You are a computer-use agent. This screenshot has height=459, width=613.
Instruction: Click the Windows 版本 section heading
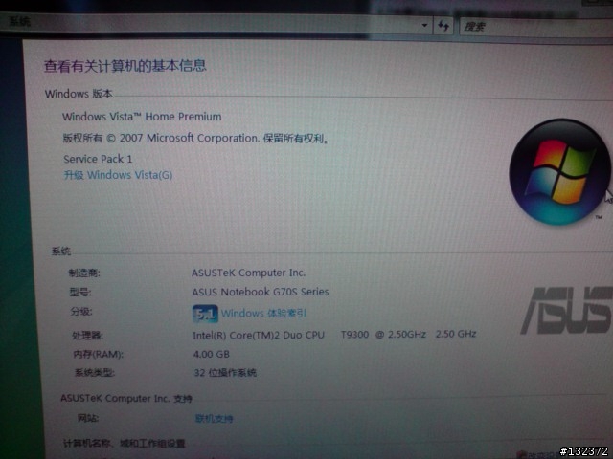coord(79,94)
